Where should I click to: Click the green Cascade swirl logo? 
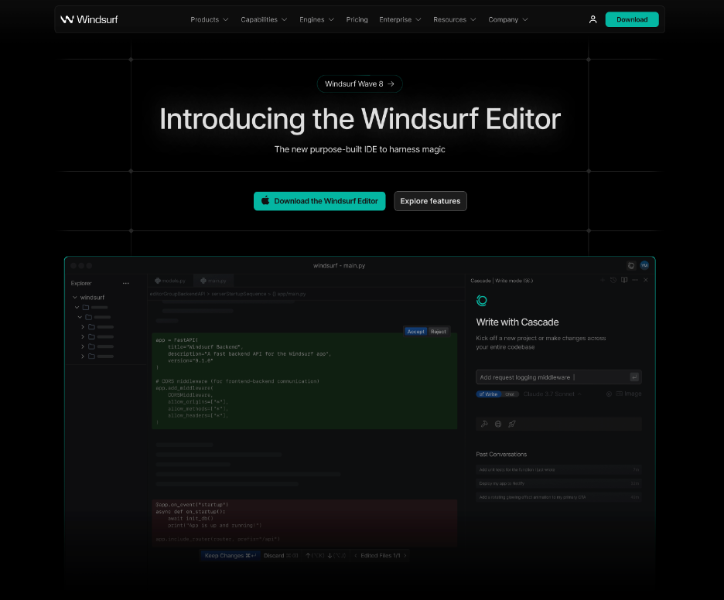(482, 301)
